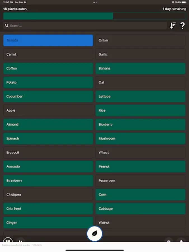The height and width of the screenshot is (252, 189).
Task: Open the sort options icon
Action: 173,25
